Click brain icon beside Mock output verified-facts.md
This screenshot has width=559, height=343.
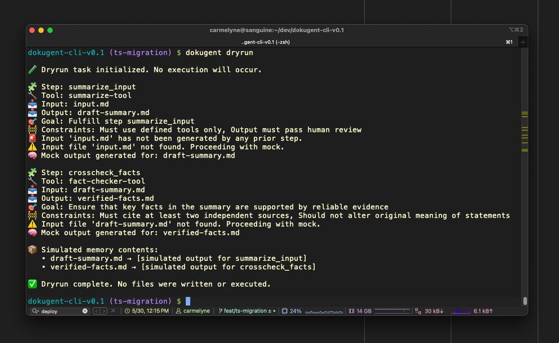point(32,232)
